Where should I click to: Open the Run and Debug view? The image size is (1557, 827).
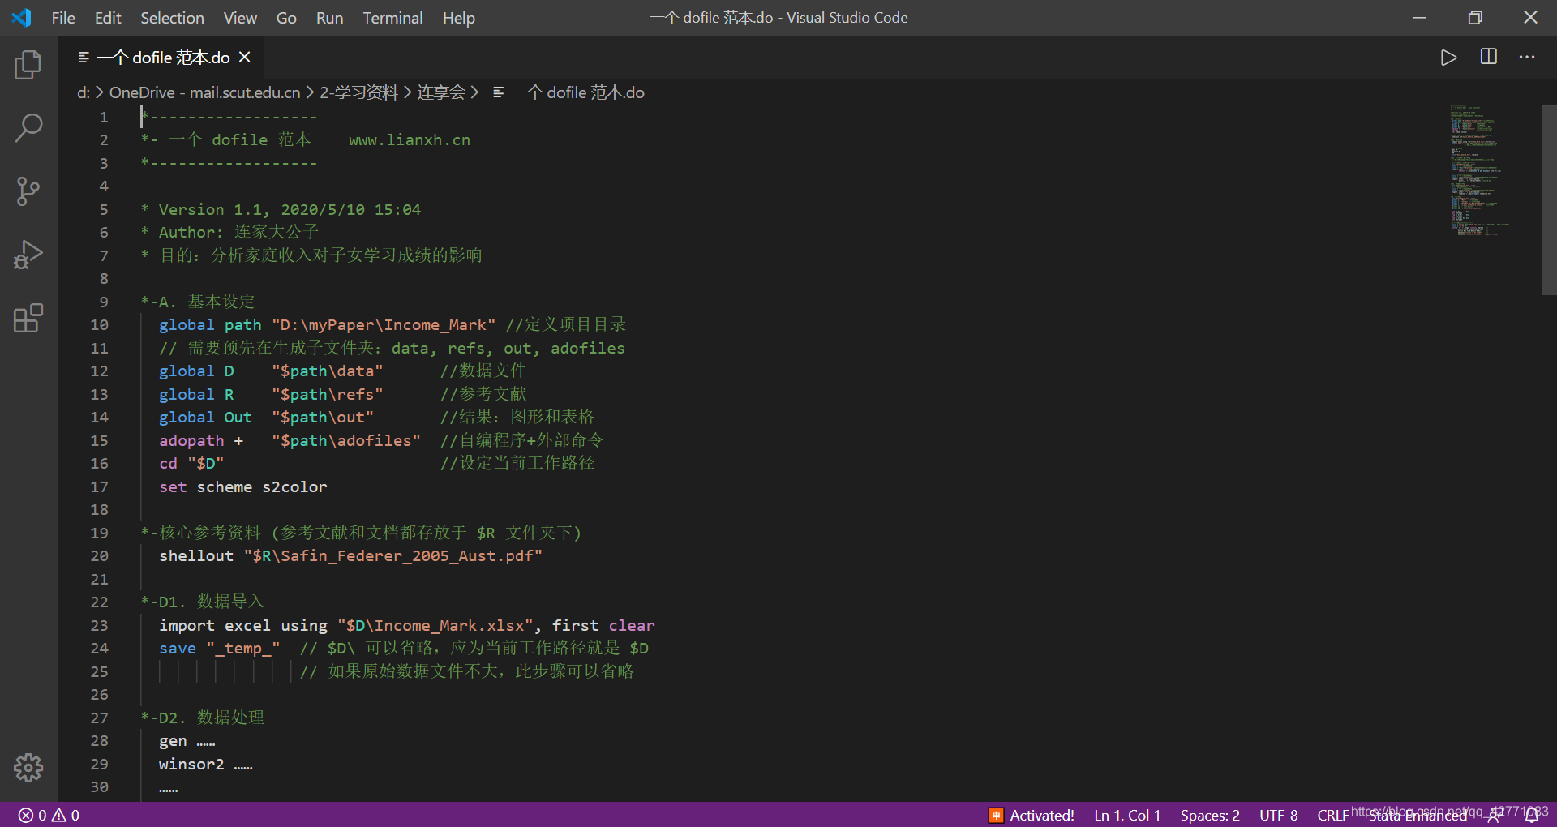[28, 255]
